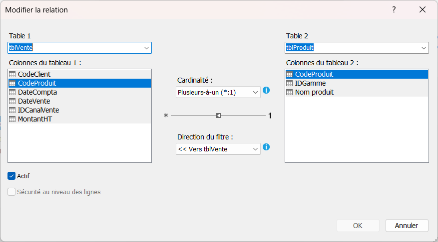Click the relationship direction arrow marker
This screenshot has width=438, height=242.
pos(218,116)
